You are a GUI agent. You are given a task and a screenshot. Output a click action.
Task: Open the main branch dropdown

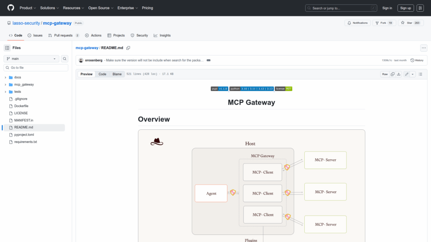[x=32, y=59]
